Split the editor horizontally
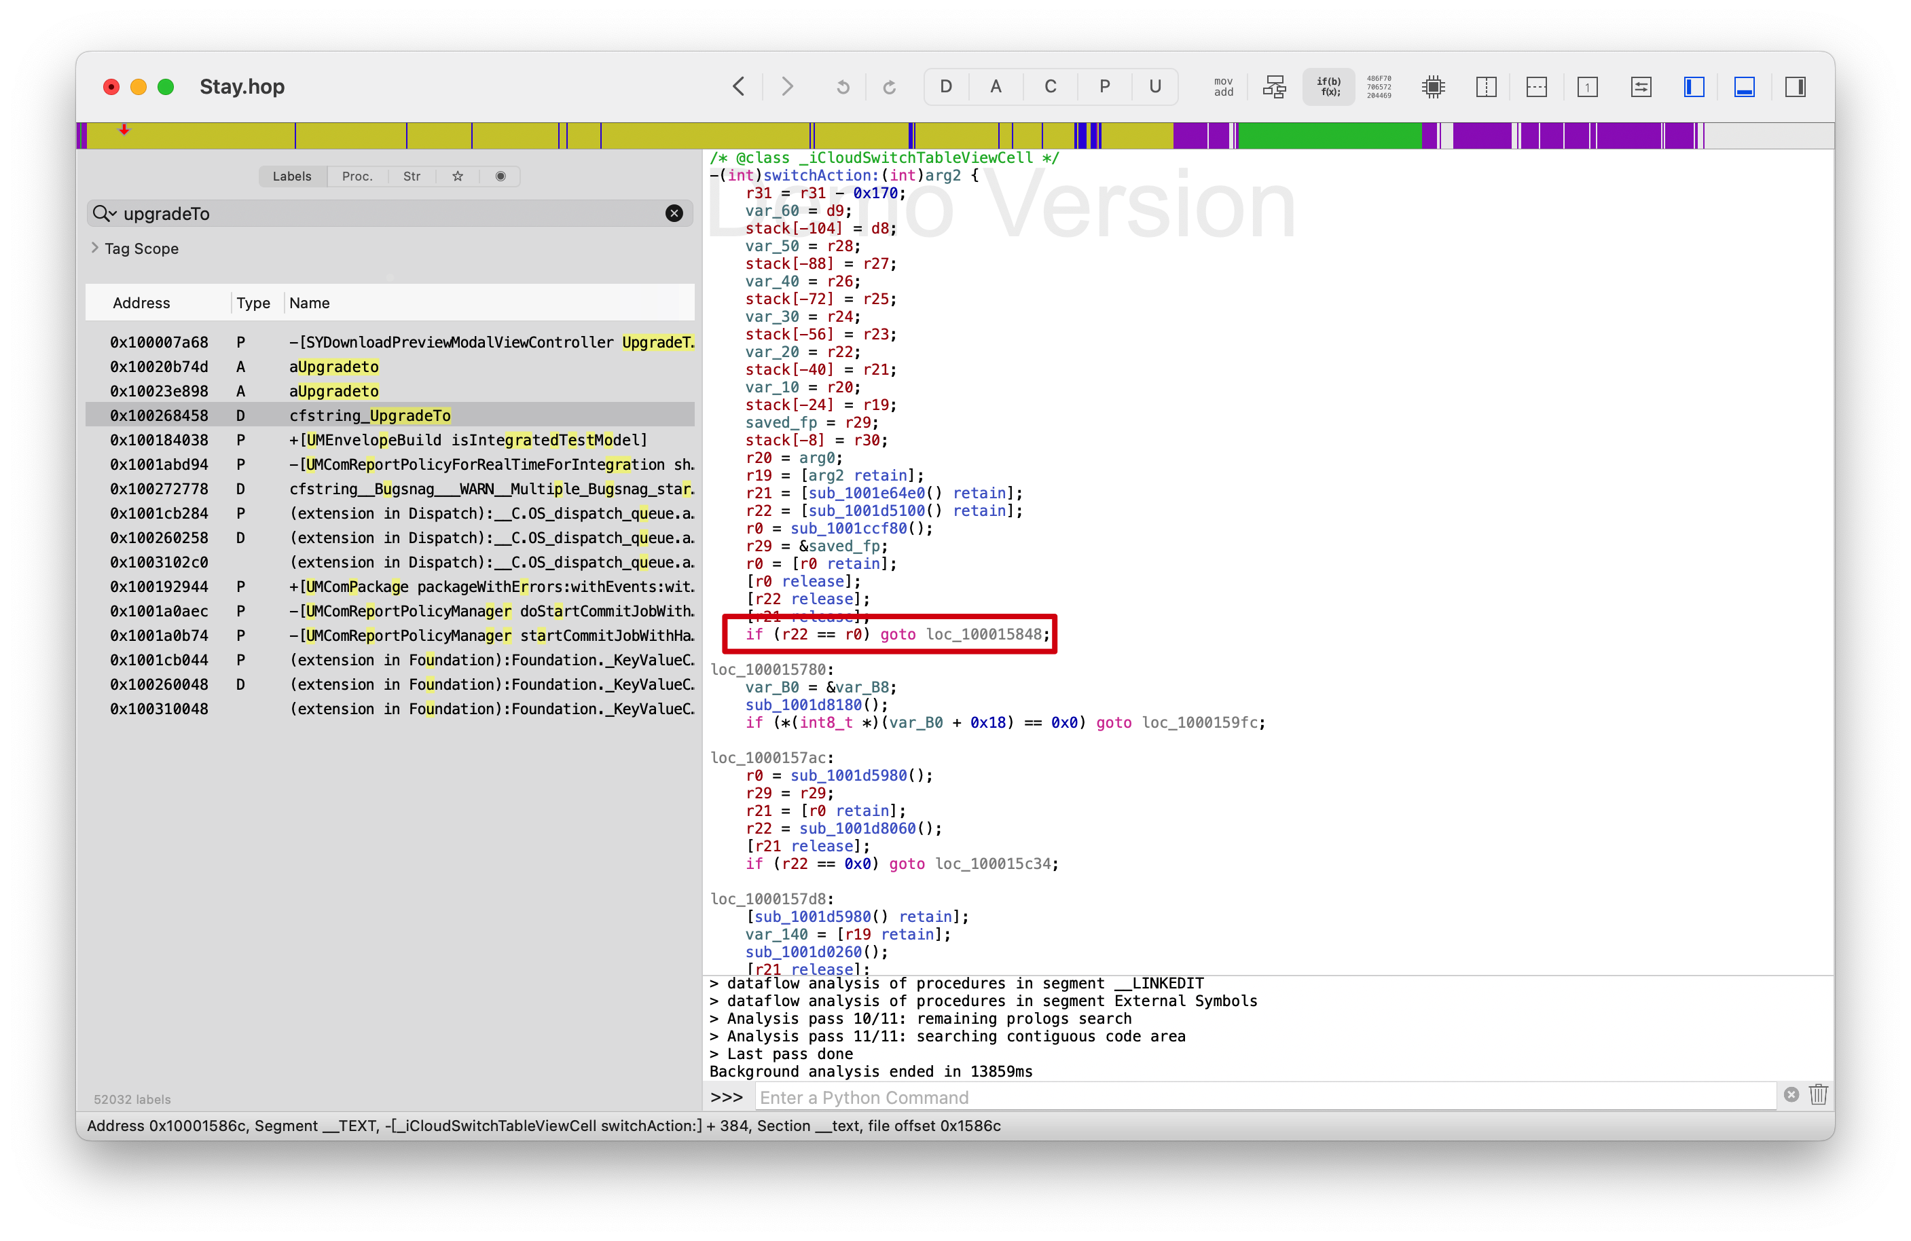1911x1241 pixels. click(1536, 87)
